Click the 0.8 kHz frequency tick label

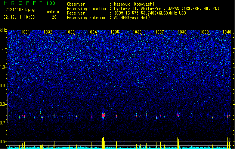click(x=3, y=104)
